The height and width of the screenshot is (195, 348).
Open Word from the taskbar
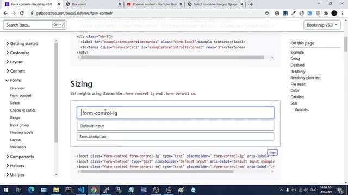[x=144, y=190]
